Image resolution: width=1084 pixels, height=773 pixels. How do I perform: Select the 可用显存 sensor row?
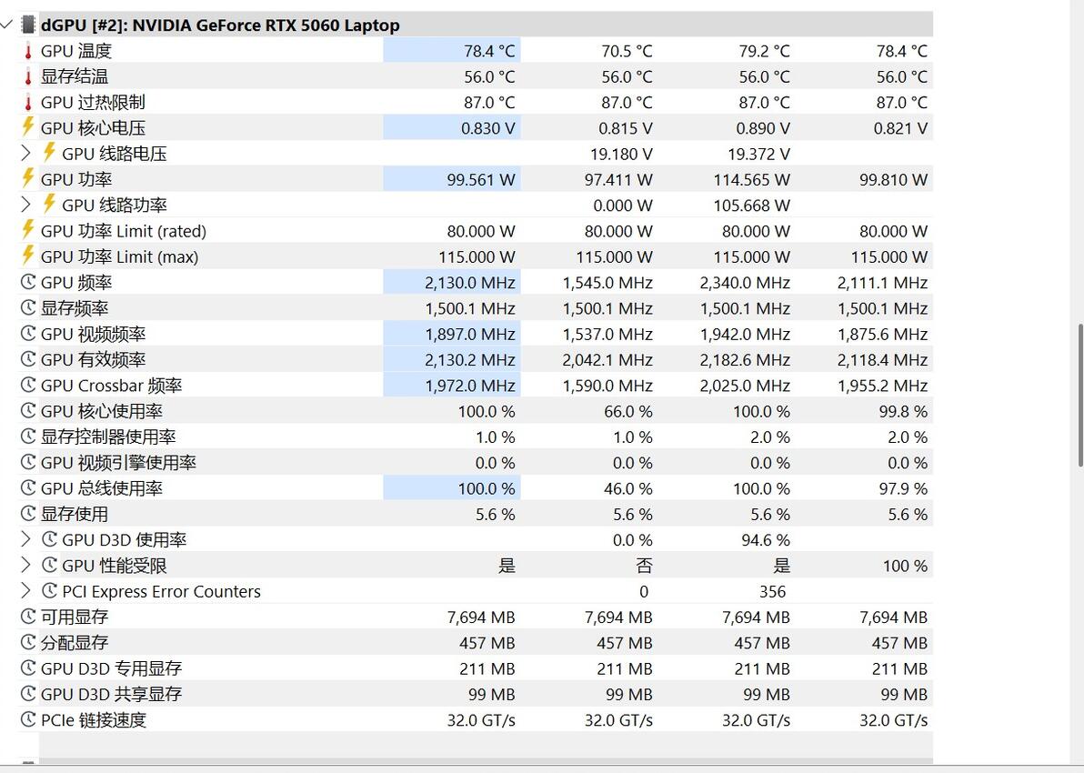476,617
